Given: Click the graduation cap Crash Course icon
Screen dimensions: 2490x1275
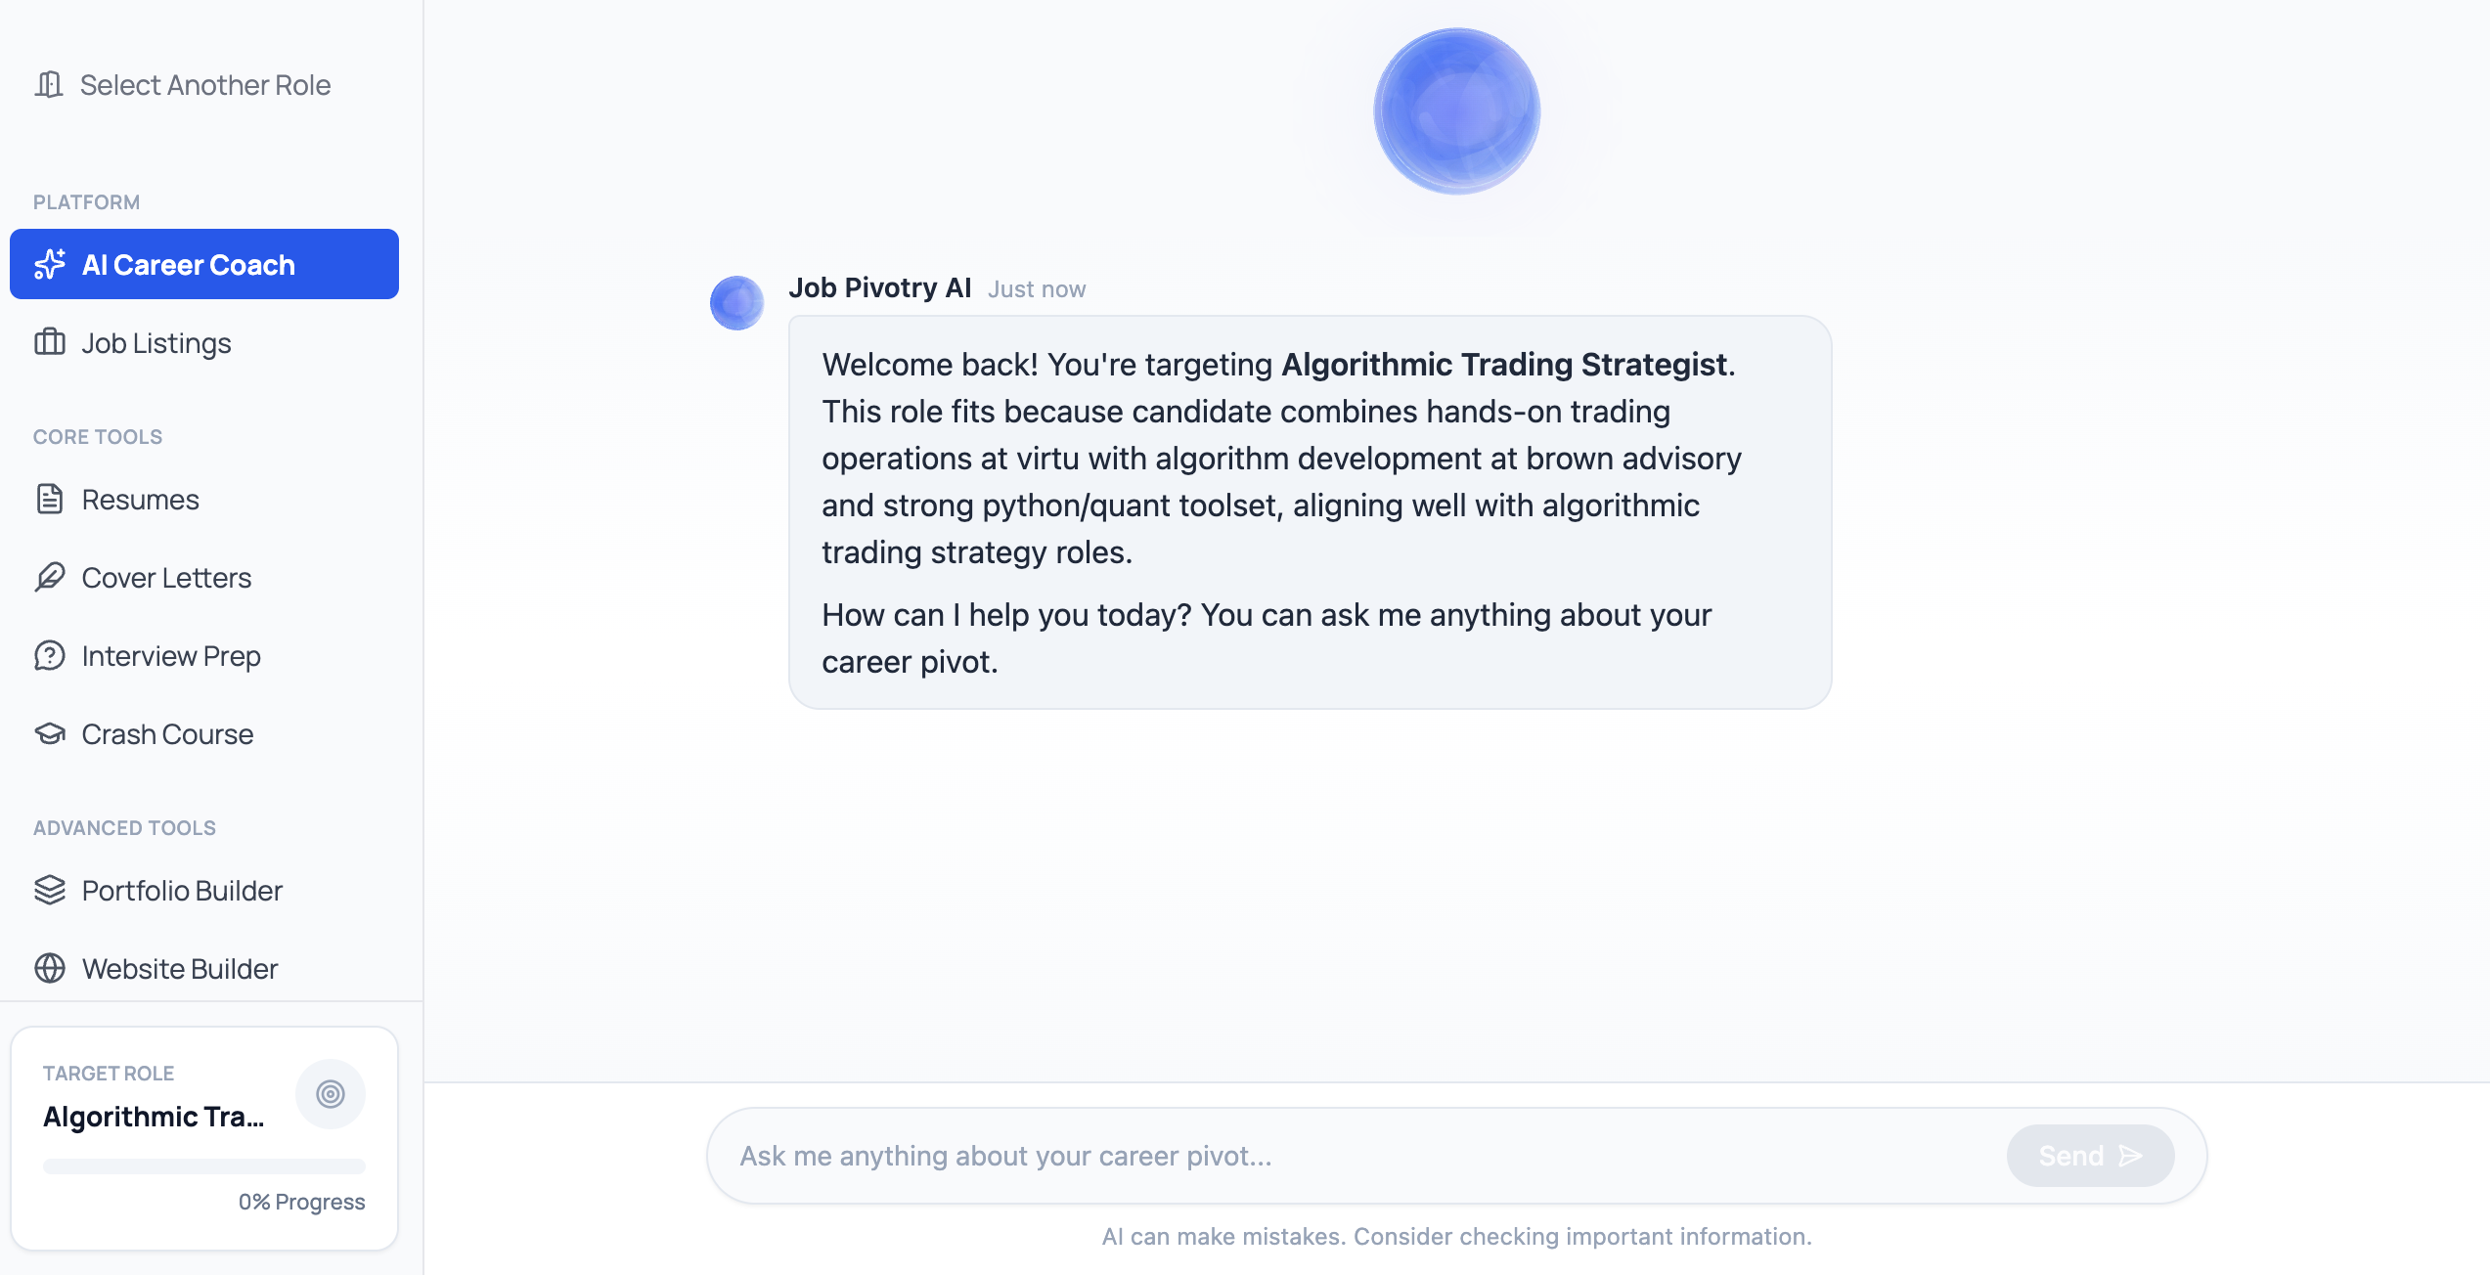Looking at the screenshot, I should [50, 734].
